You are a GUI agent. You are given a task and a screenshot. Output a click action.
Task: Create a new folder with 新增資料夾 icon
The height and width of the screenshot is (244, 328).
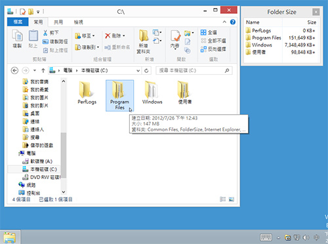coord(144,35)
